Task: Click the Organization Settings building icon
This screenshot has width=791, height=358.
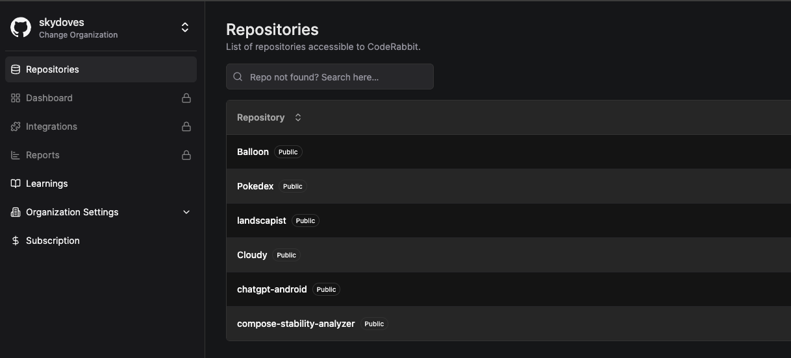Action: pos(16,212)
